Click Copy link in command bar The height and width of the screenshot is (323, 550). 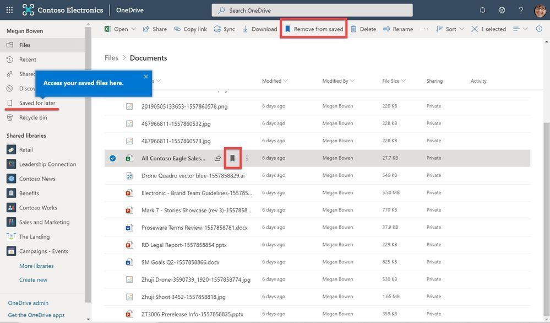click(x=190, y=29)
